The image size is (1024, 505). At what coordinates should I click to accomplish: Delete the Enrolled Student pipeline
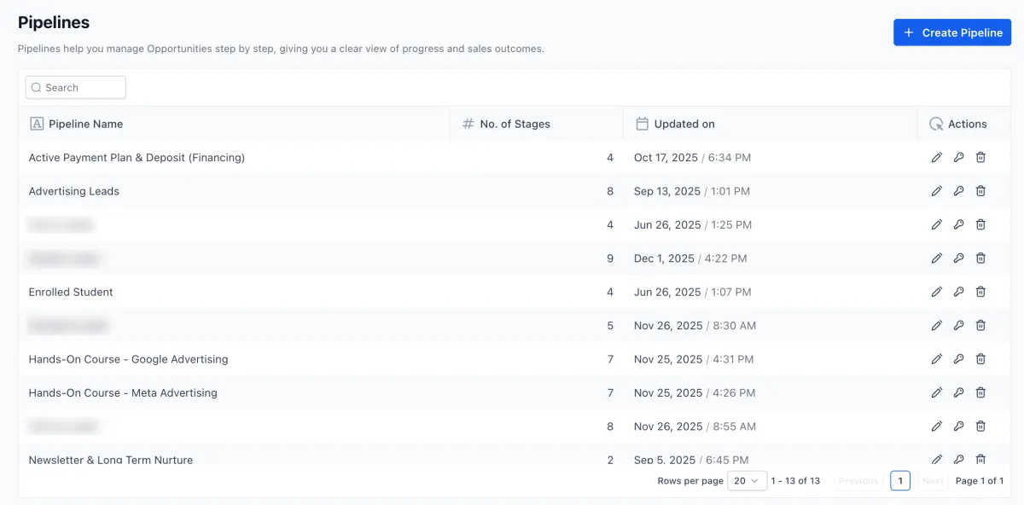[x=980, y=292]
